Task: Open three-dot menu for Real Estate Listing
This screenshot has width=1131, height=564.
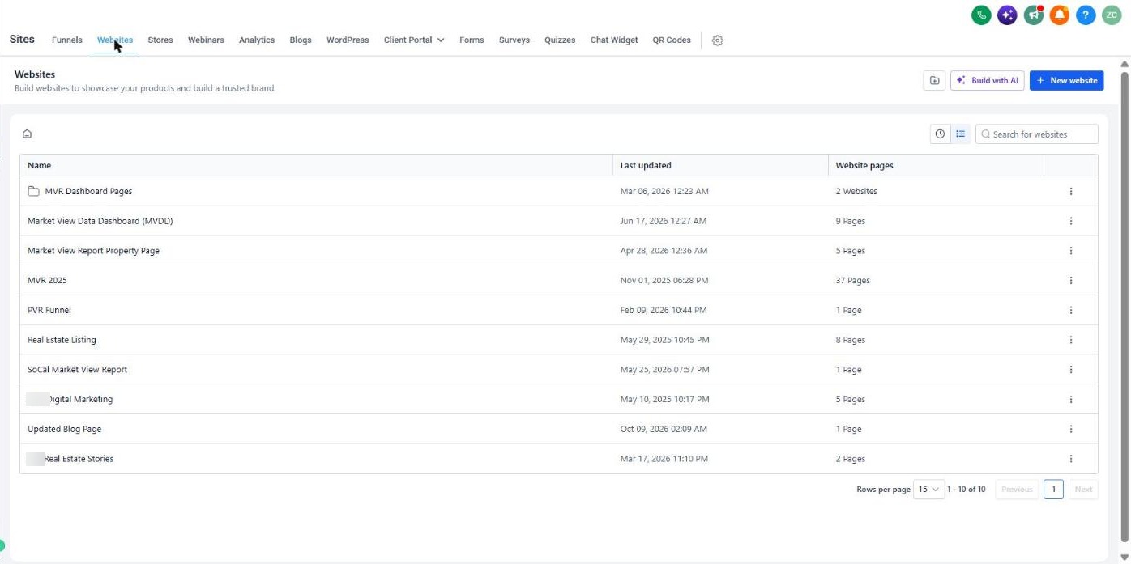Action: (x=1071, y=340)
